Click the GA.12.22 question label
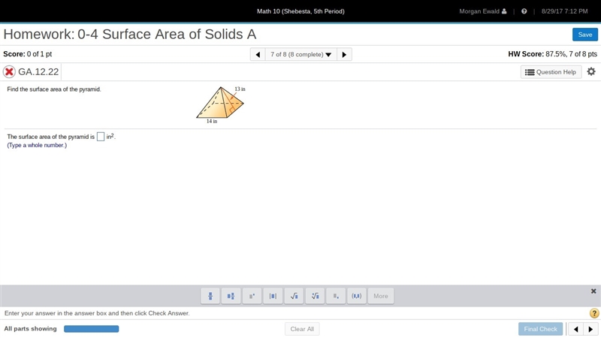 [38, 71]
